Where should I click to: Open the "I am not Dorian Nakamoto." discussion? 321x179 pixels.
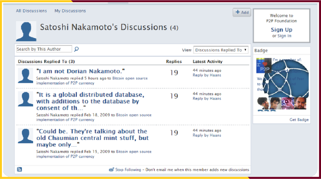(x=80, y=71)
